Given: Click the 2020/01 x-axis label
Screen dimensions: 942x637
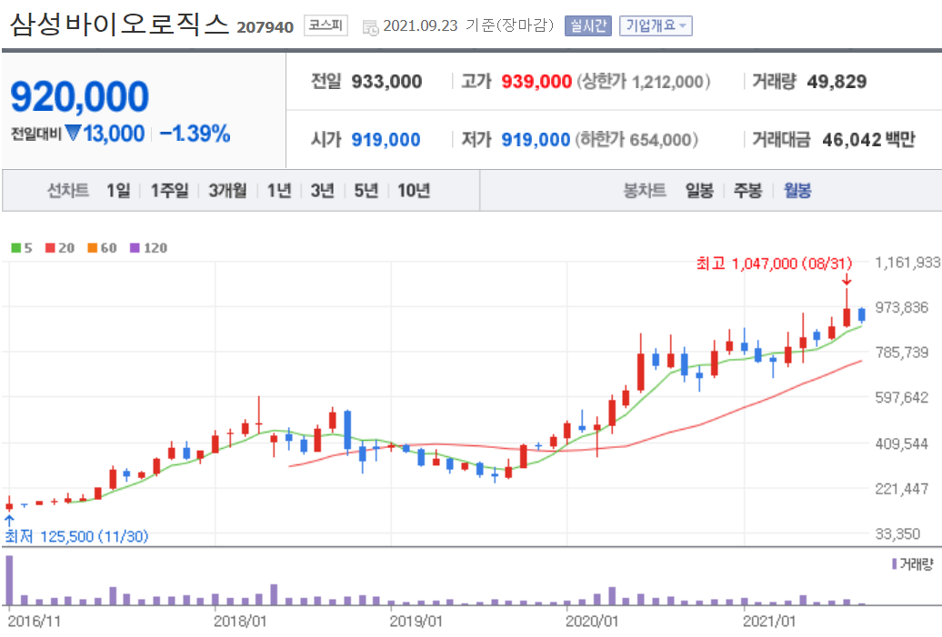Looking at the screenshot, I should coord(592,622).
